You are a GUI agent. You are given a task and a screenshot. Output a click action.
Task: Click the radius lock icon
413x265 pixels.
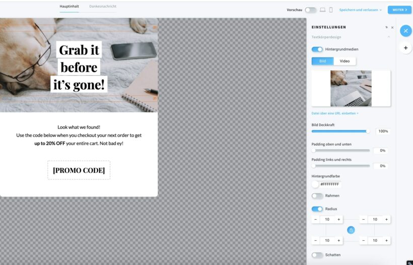coord(351,230)
